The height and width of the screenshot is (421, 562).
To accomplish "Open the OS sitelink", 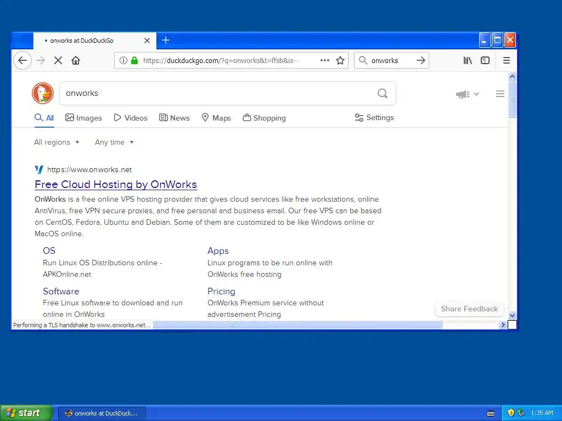I will point(49,251).
